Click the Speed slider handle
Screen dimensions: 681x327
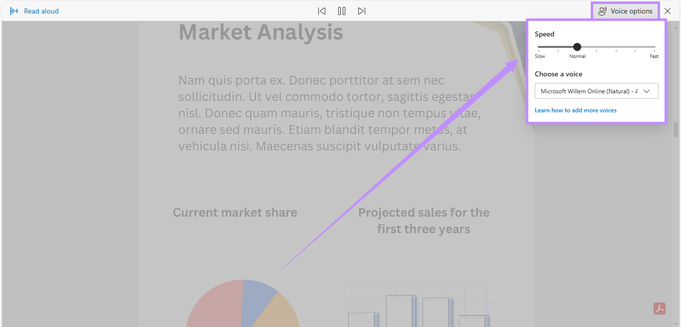(577, 47)
